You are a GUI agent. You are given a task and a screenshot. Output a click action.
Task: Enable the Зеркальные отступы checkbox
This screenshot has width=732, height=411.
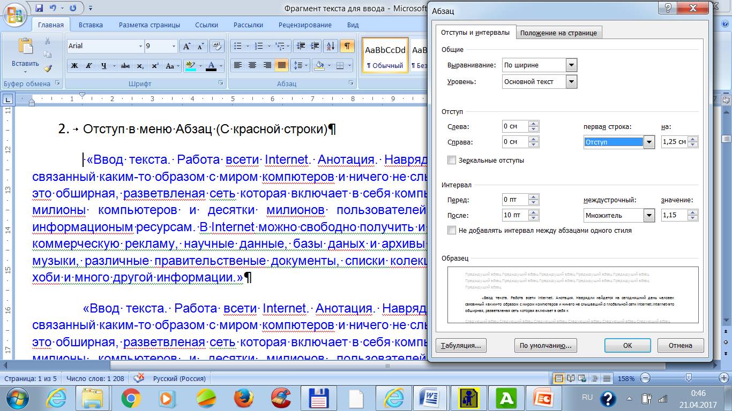tap(452, 160)
